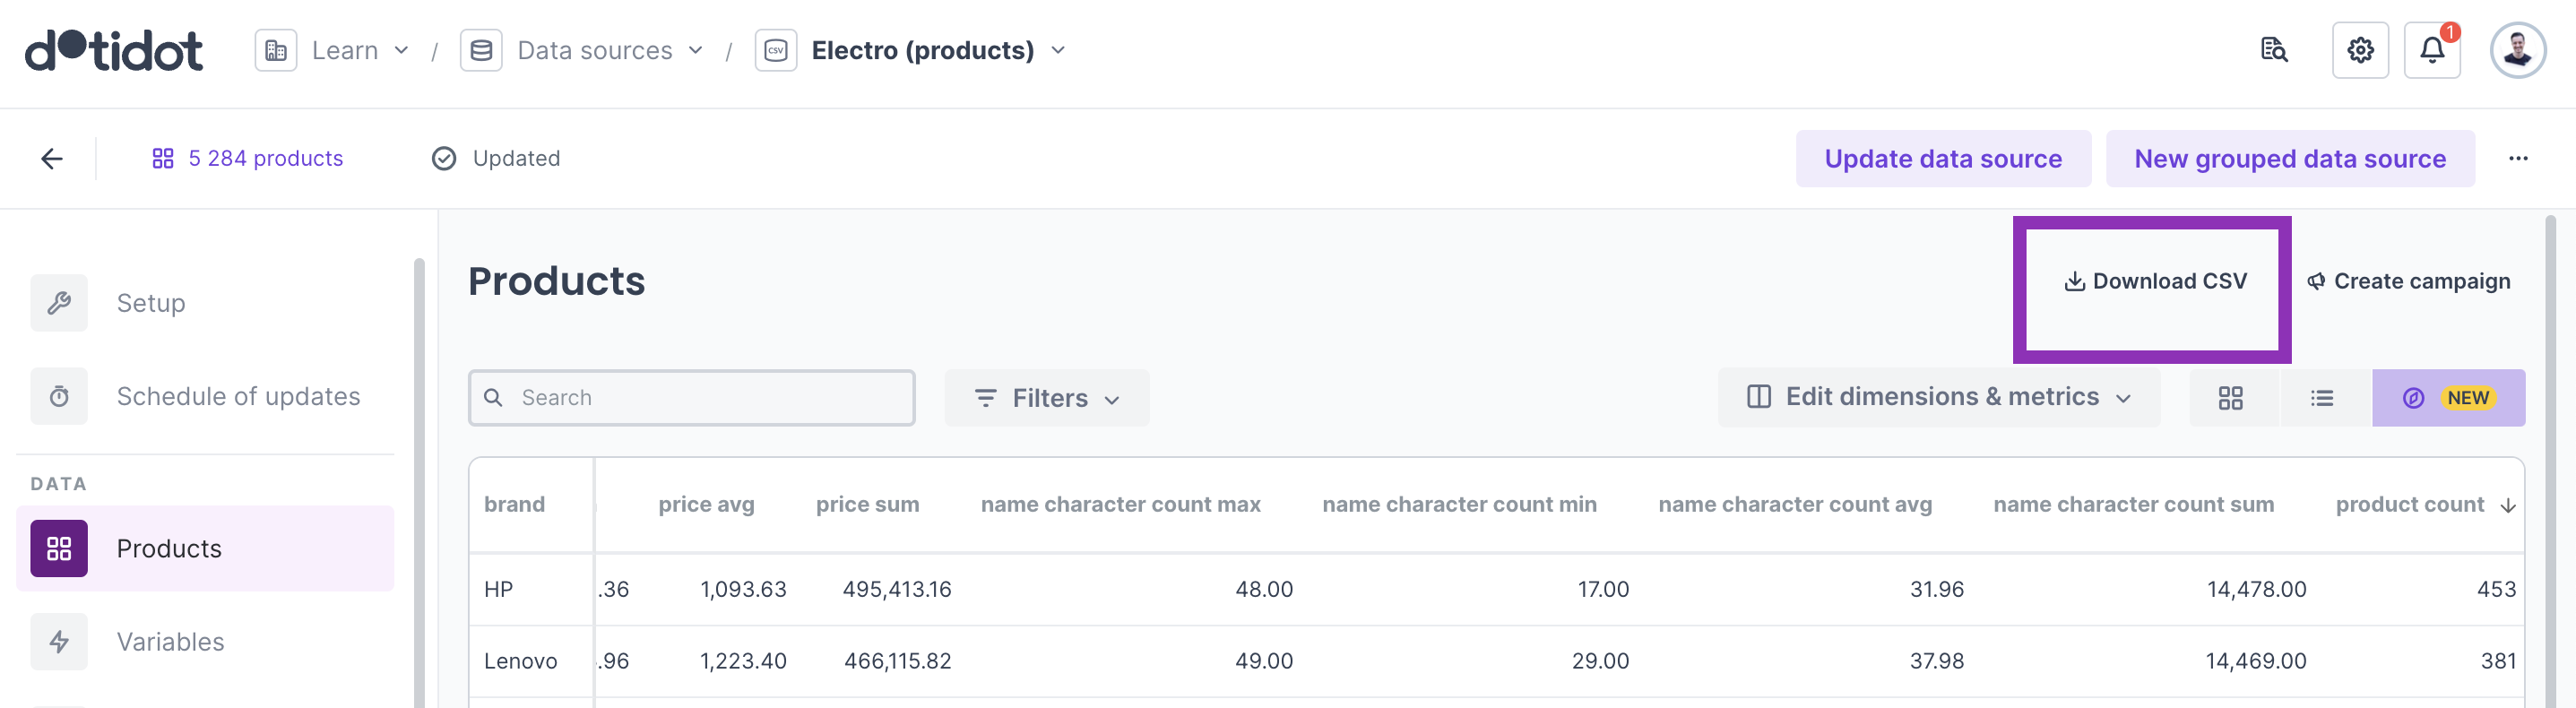Click the document search icon in header
Image resolution: width=2576 pixels, height=708 pixels.
point(2273,50)
